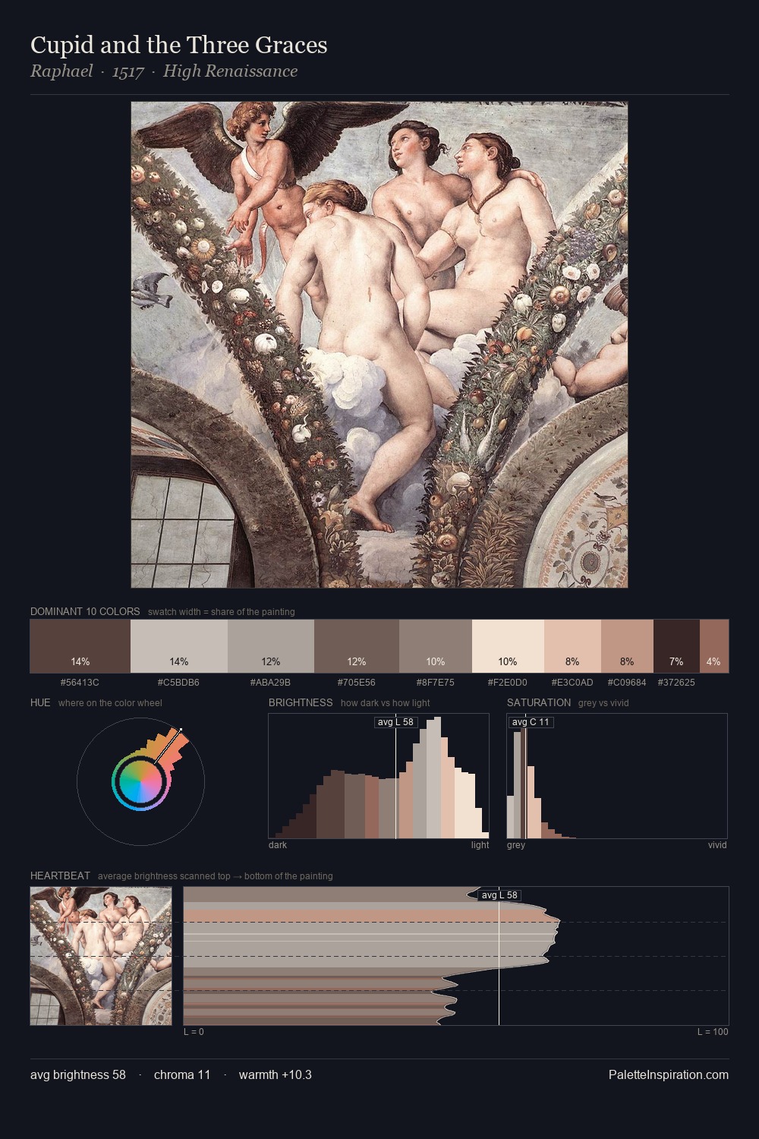Click the hex label #372625
The height and width of the screenshot is (1139, 759).
676,683
